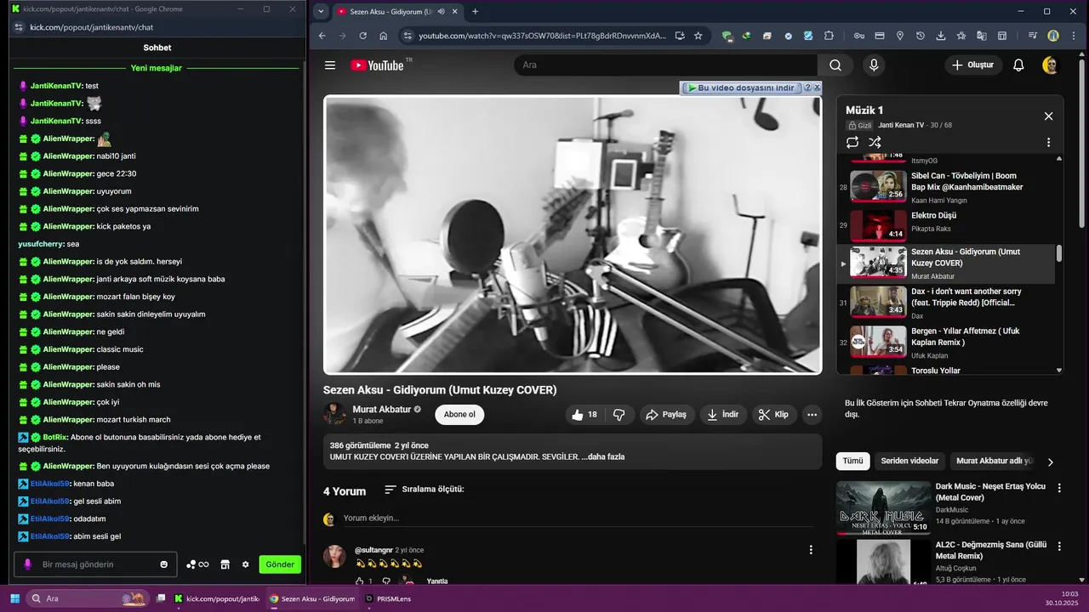Close the Müzik 1 playlist panel
1089x612 pixels.
coord(1048,116)
